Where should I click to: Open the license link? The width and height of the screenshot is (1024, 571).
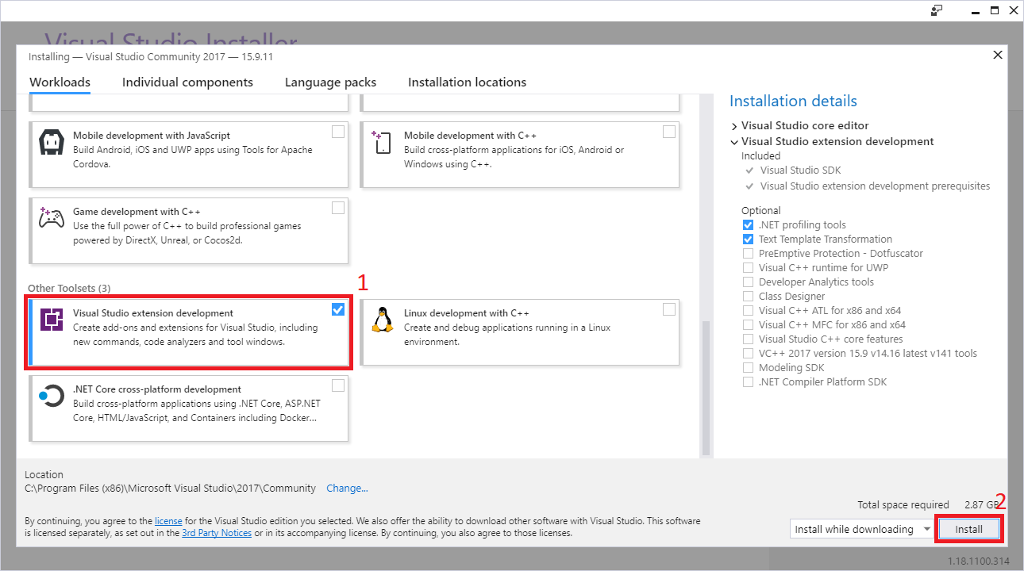click(x=168, y=522)
